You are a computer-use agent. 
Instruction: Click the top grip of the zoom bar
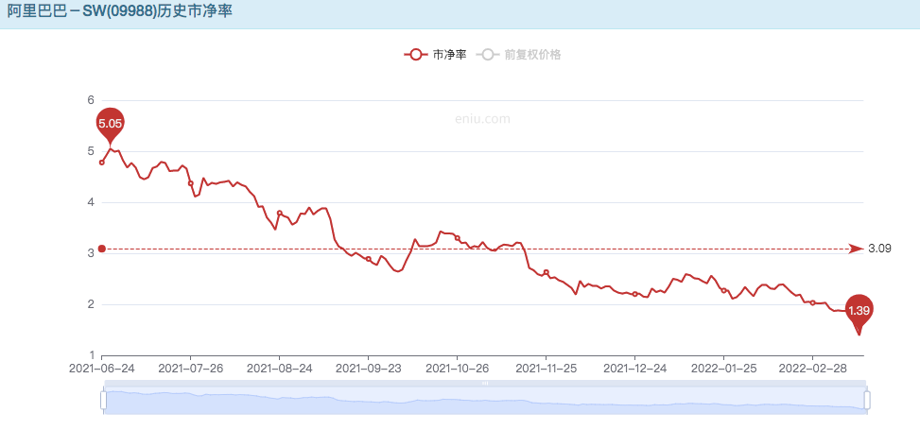click(x=485, y=383)
